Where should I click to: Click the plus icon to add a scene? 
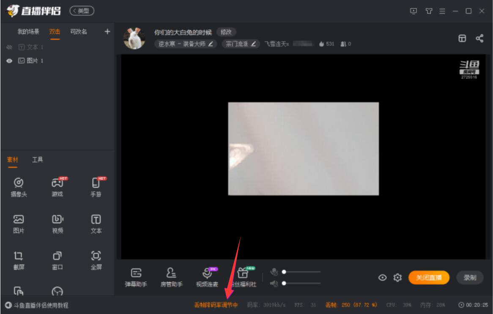pos(107,31)
